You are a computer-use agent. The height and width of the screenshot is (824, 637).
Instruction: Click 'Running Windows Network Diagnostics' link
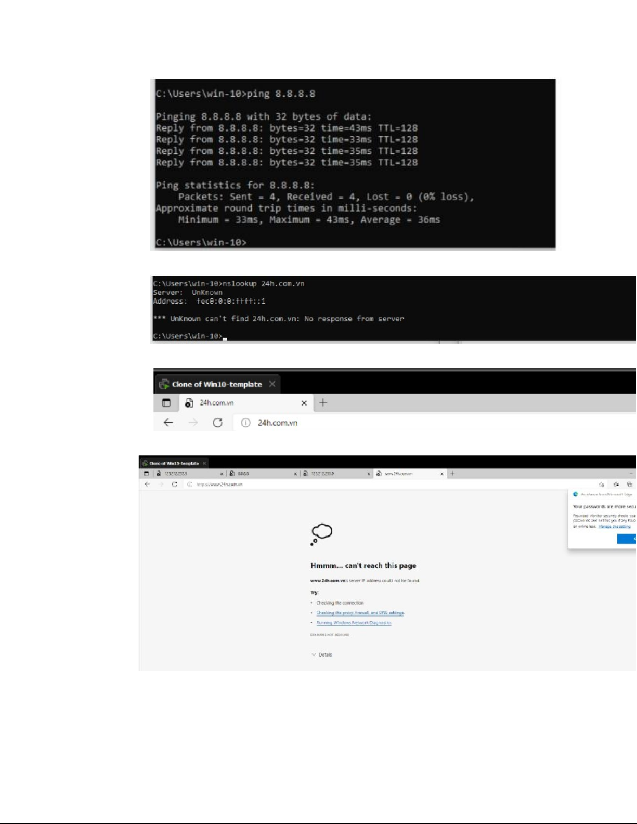coord(354,623)
